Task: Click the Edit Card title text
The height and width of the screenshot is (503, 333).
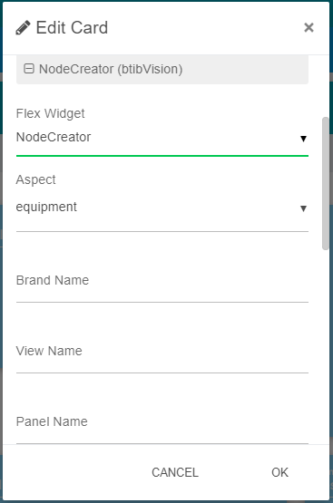Action: (x=72, y=27)
